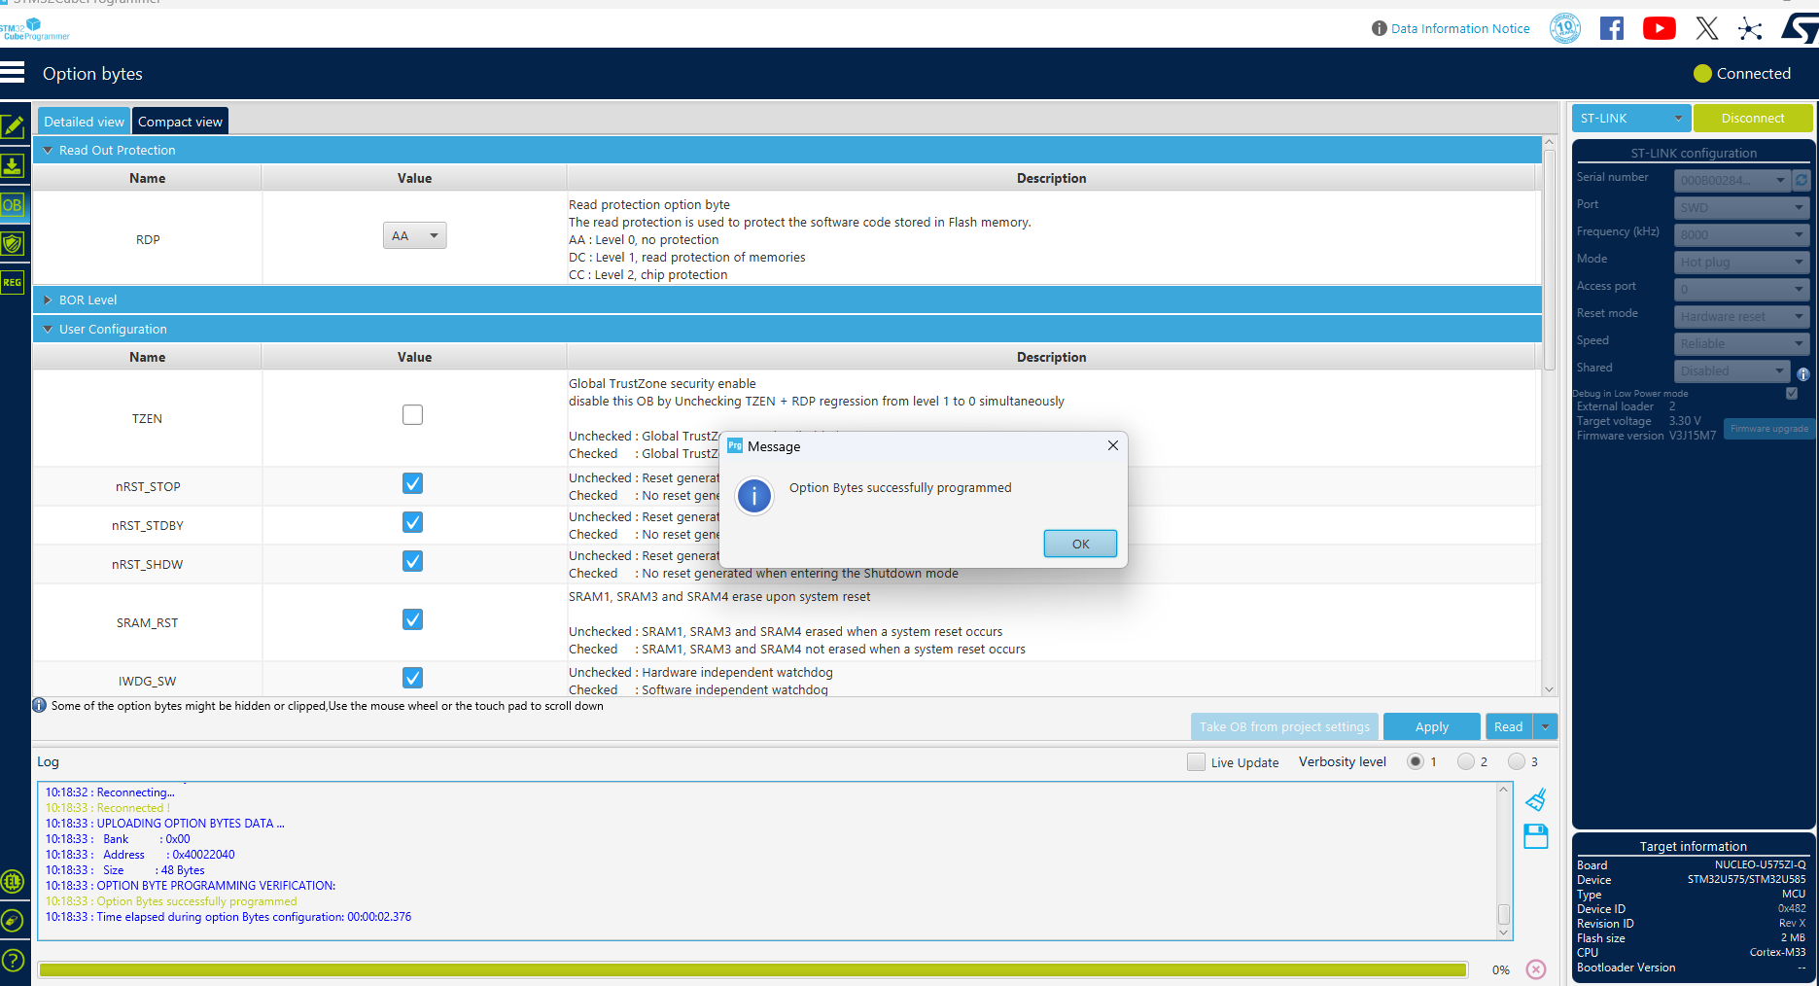Screen dimensions: 1819x986
Task: Click the hamburger menu icon
Action: pyautogui.click(x=13, y=73)
